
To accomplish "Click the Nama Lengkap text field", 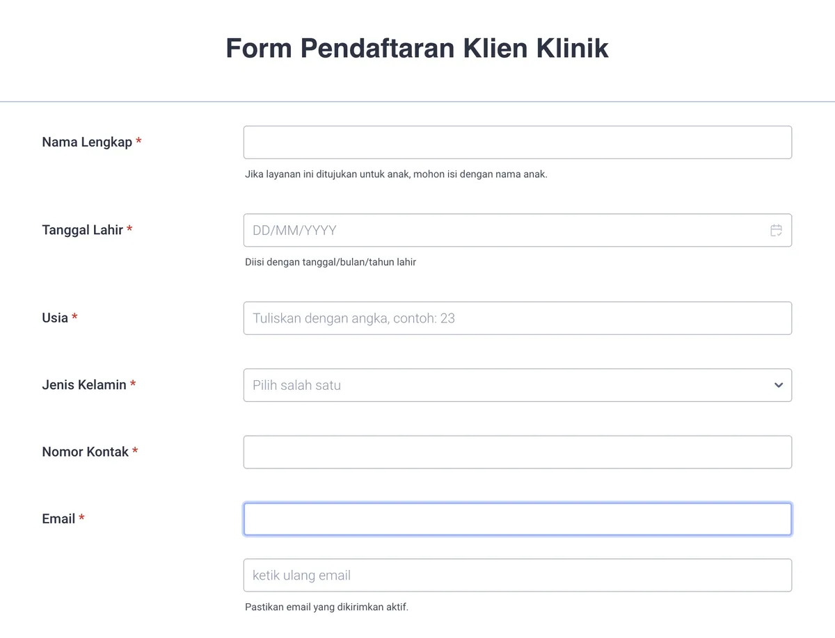I will [x=518, y=142].
